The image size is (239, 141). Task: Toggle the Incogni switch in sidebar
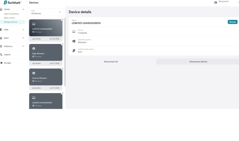point(1,63)
